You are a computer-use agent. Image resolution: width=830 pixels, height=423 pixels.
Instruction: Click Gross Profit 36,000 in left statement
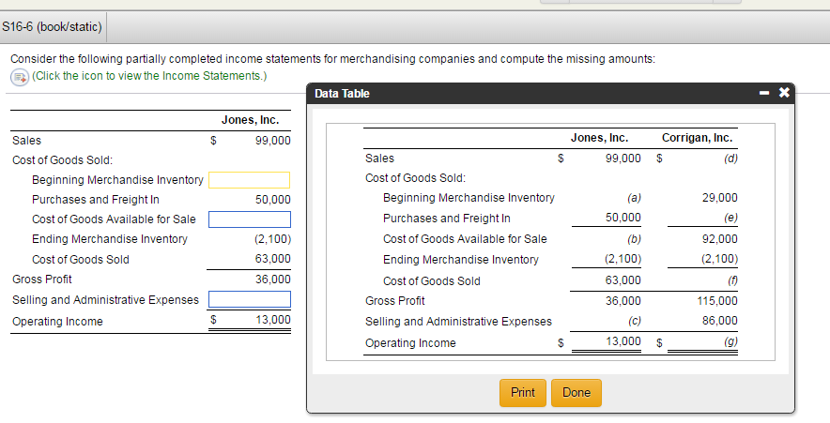tap(272, 279)
